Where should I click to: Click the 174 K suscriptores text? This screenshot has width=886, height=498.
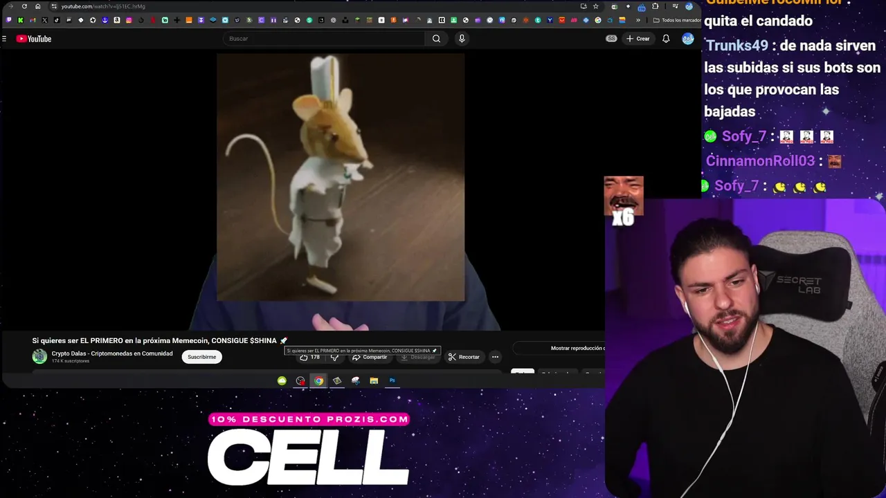71,361
